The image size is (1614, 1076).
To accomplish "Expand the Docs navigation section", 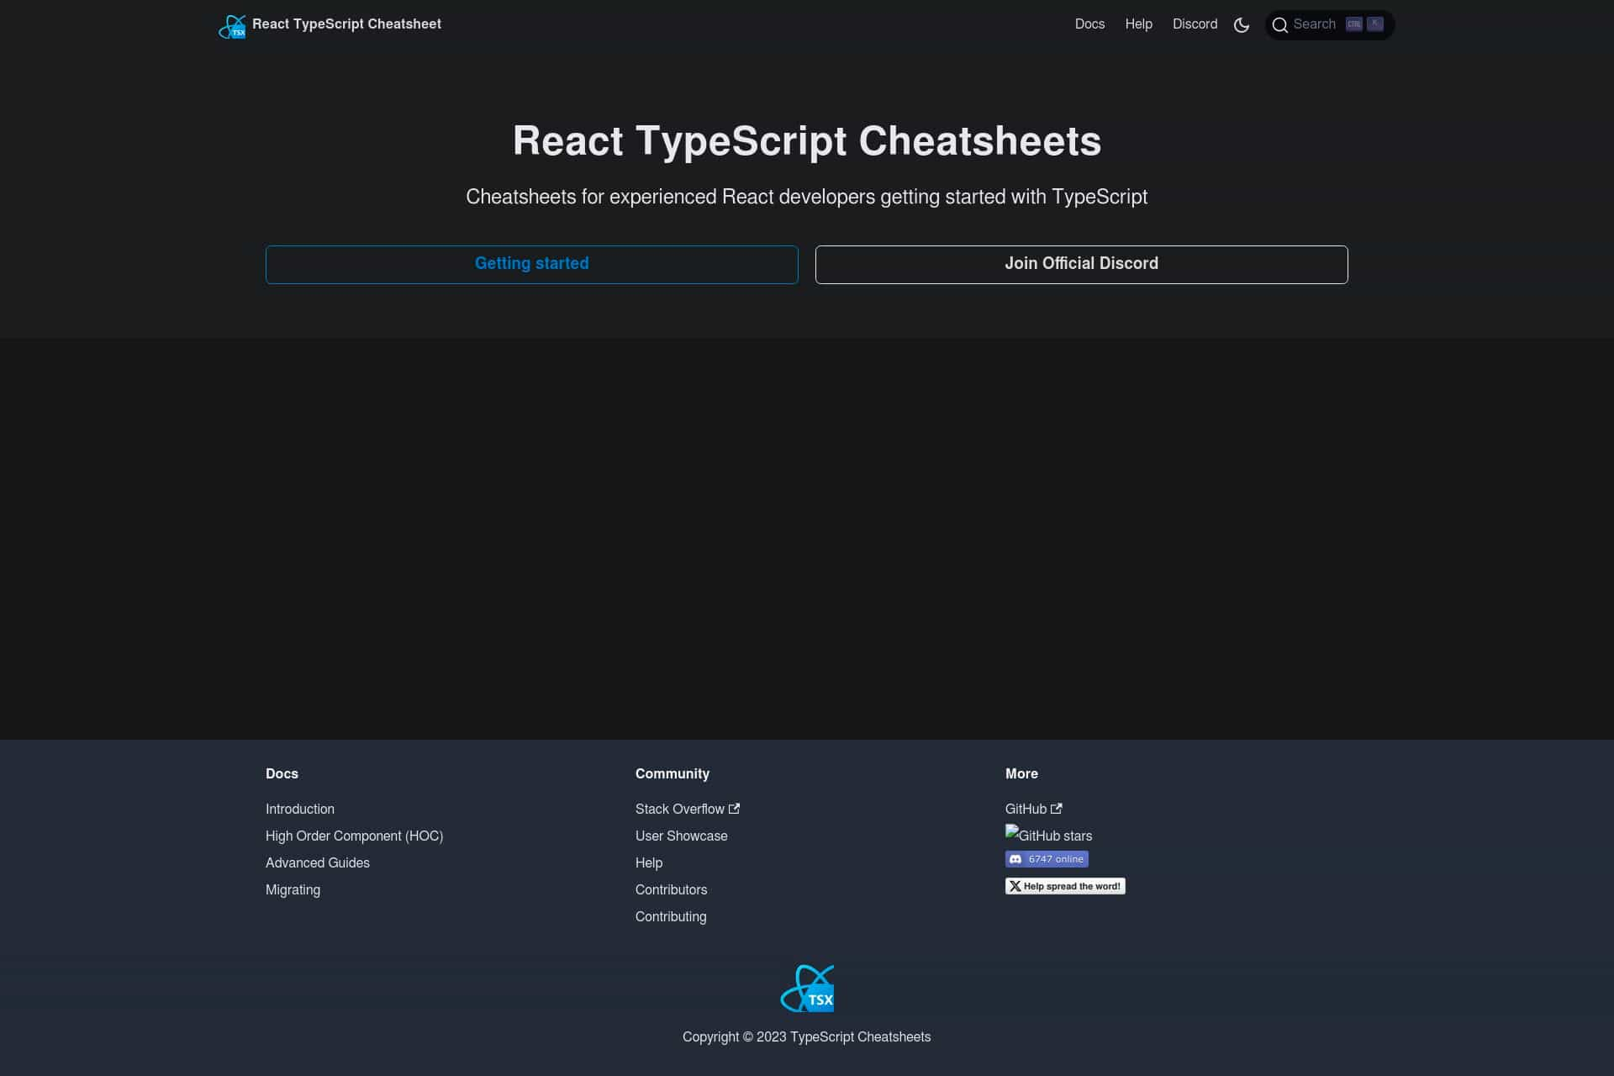I will (x=1089, y=24).
